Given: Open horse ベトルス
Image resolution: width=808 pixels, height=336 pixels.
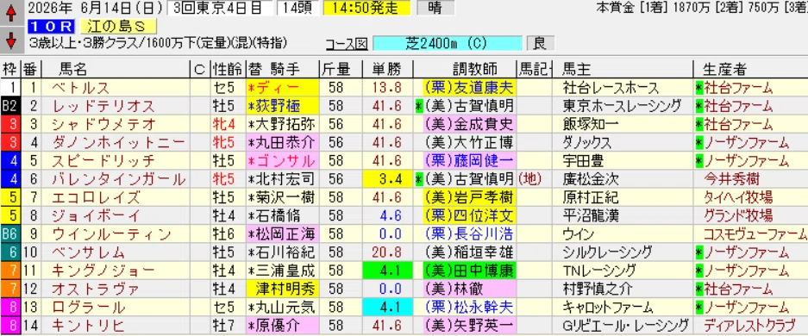Looking at the screenshot, I should tap(81, 88).
